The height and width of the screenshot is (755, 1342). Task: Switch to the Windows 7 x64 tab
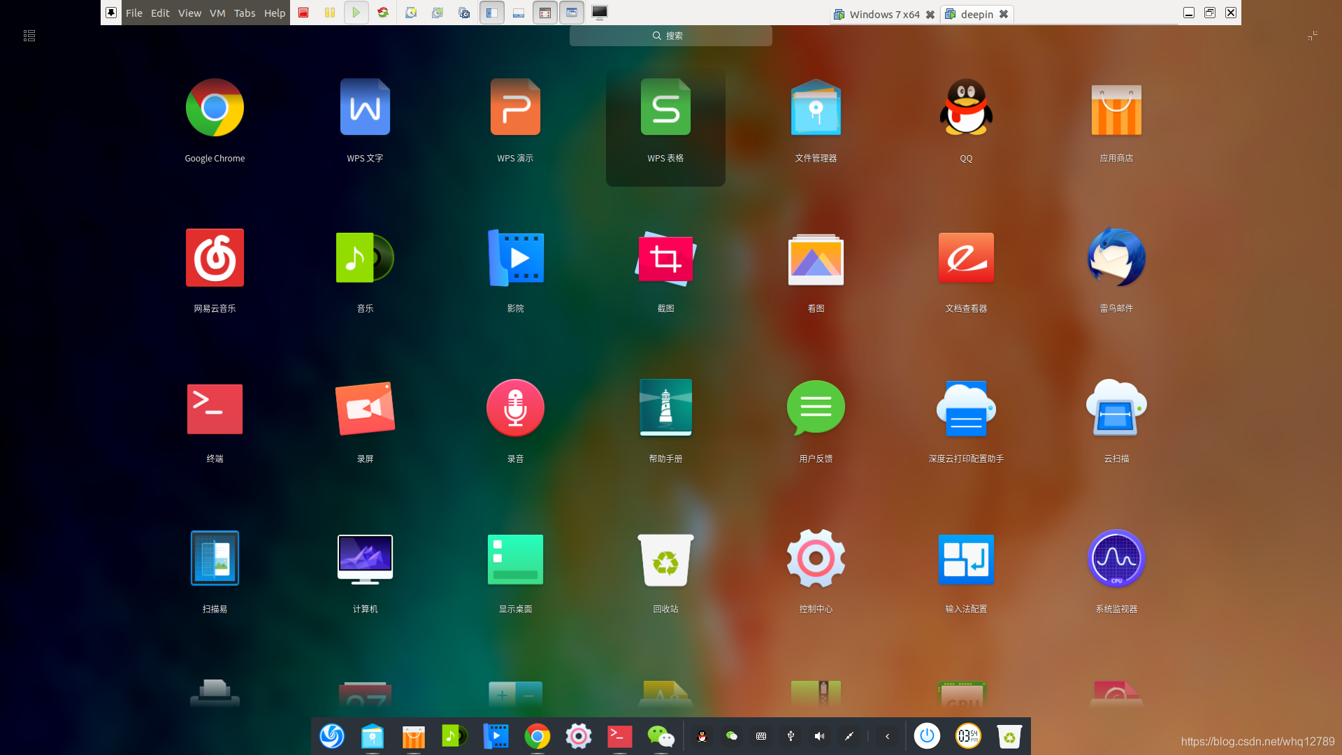click(x=883, y=14)
